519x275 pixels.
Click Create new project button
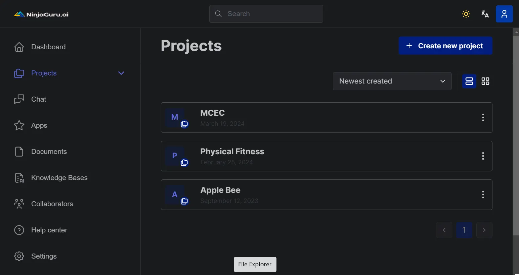pos(445,46)
